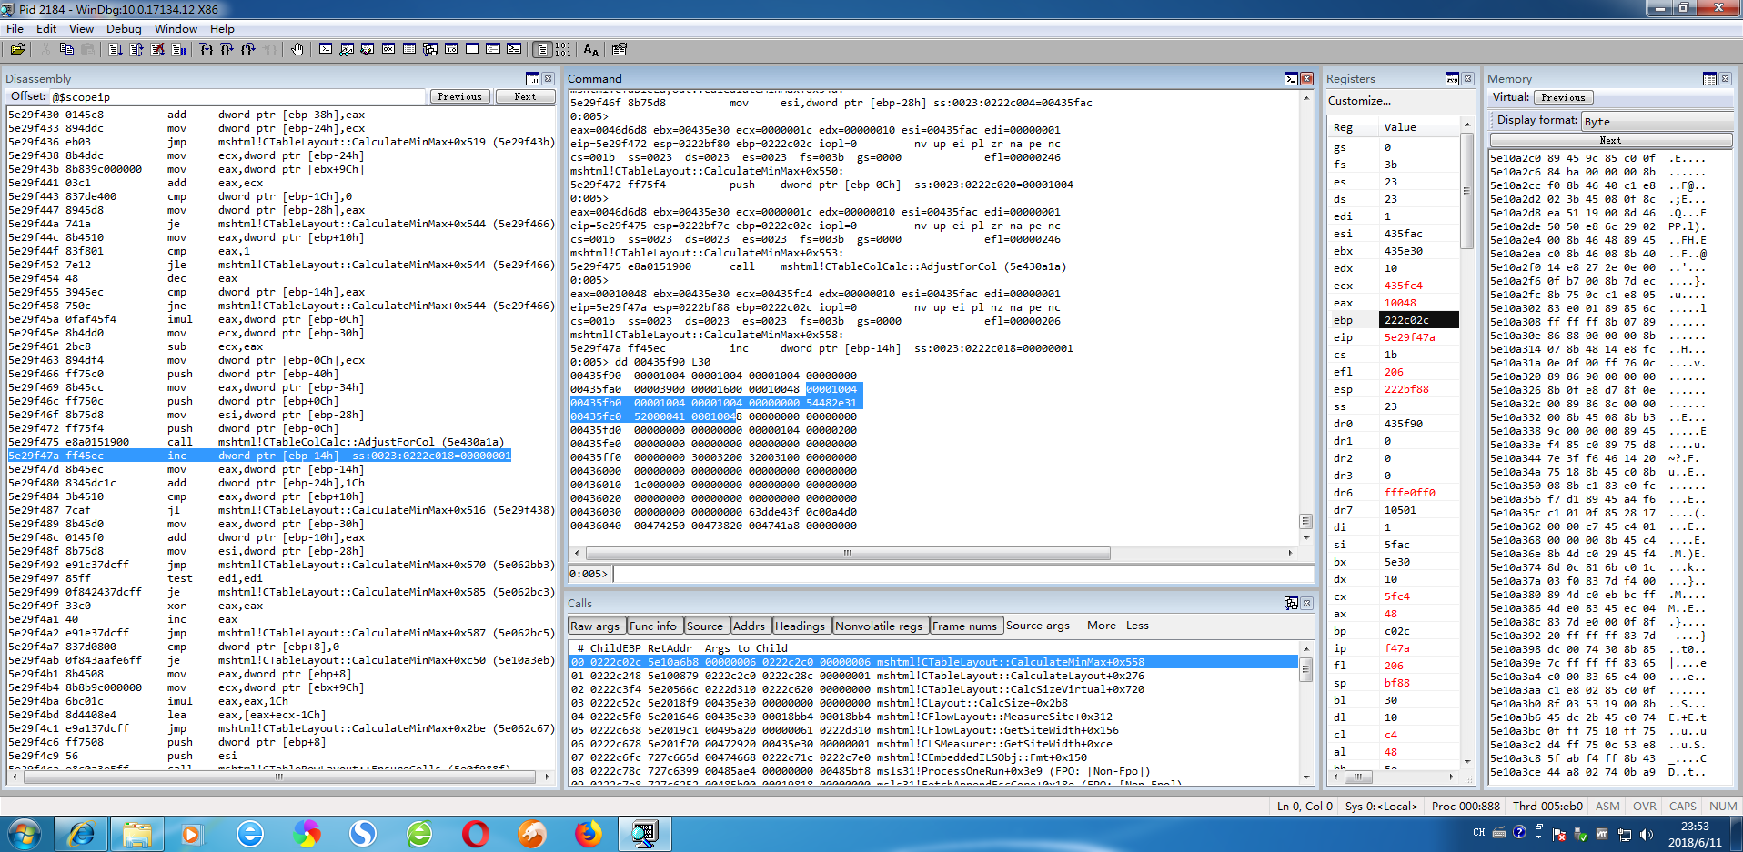Toggle Nonvolatile regs in Calls panel
This screenshot has width=1743, height=852.
coord(879,626)
